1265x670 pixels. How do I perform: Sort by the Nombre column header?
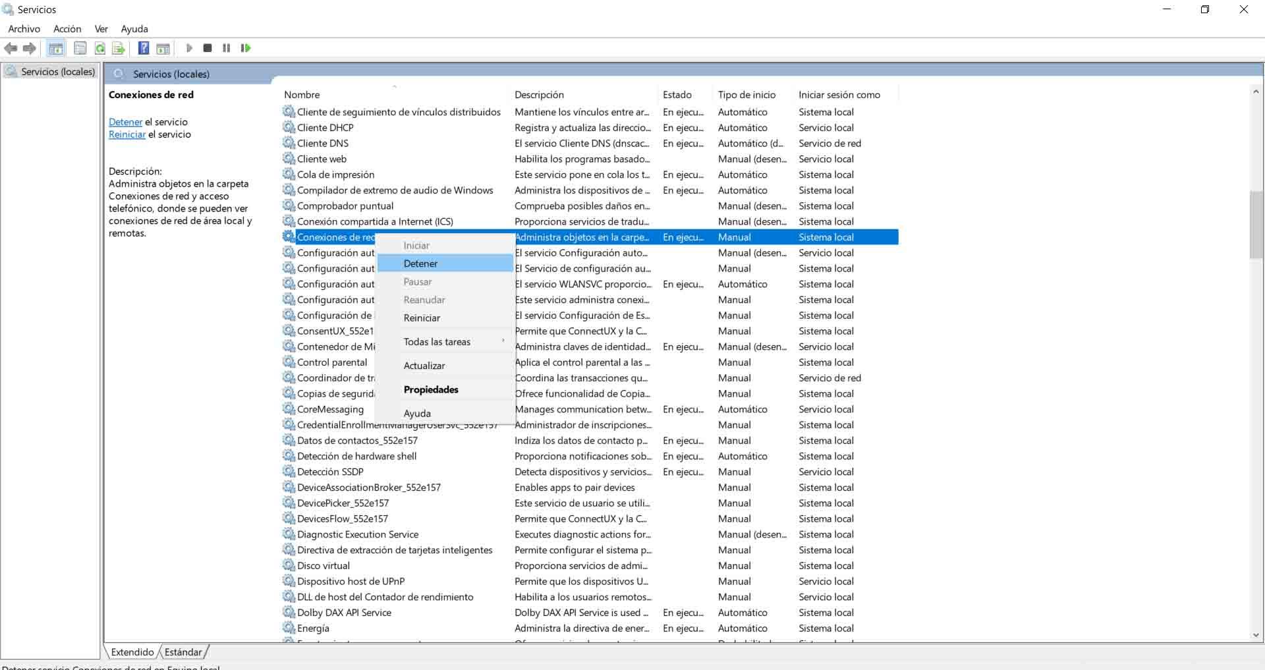click(395, 95)
